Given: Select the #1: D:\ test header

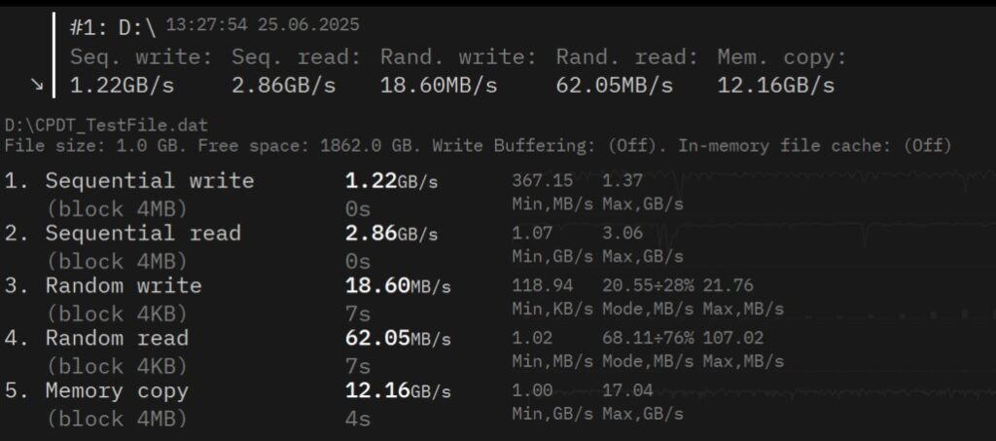Looking at the screenshot, I should click(x=113, y=28).
